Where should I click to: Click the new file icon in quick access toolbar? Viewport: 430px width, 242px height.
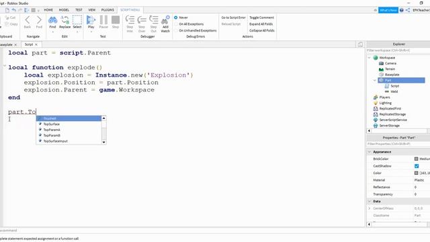coord(7,10)
